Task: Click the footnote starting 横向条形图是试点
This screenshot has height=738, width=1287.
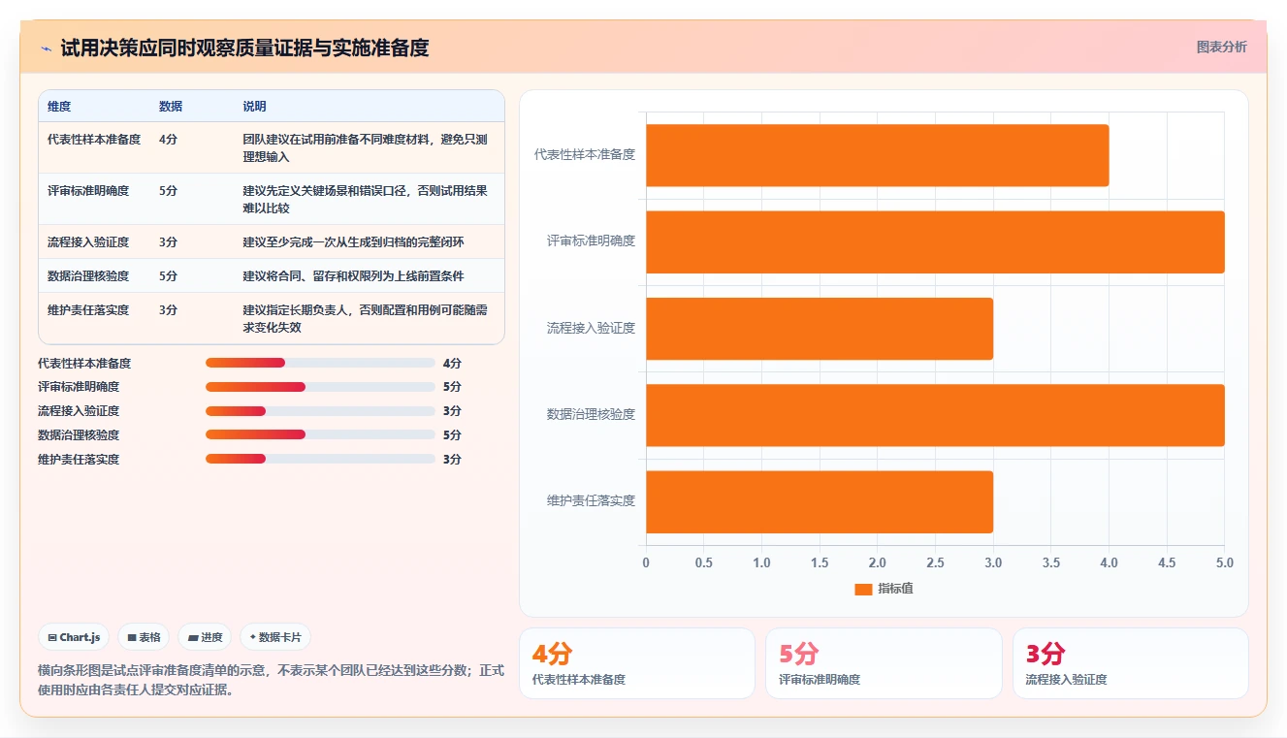Action: point(271,681)
